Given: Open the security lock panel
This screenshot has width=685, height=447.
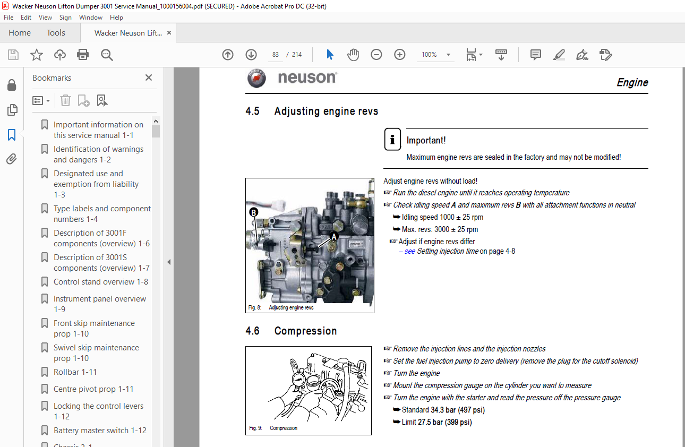Looking at the screenshot, I should pyautogui.click(x=11, y=85).
